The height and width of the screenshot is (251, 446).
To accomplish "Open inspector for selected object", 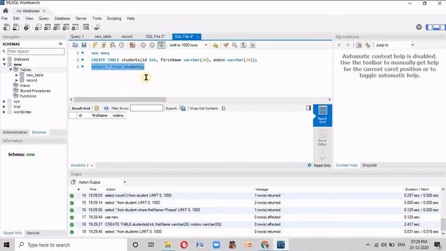I will click(26, 27).
